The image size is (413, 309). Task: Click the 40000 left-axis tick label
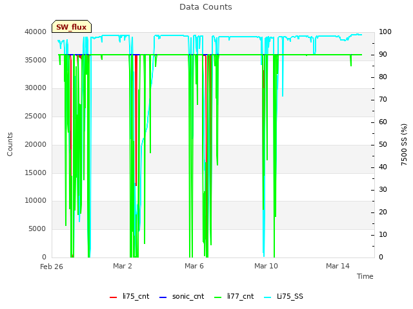(x=35, y=32)
